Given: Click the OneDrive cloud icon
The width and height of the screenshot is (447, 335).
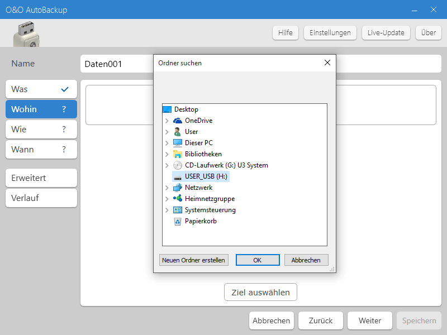Looking at the screenshot, I should (x=178, y=121).
